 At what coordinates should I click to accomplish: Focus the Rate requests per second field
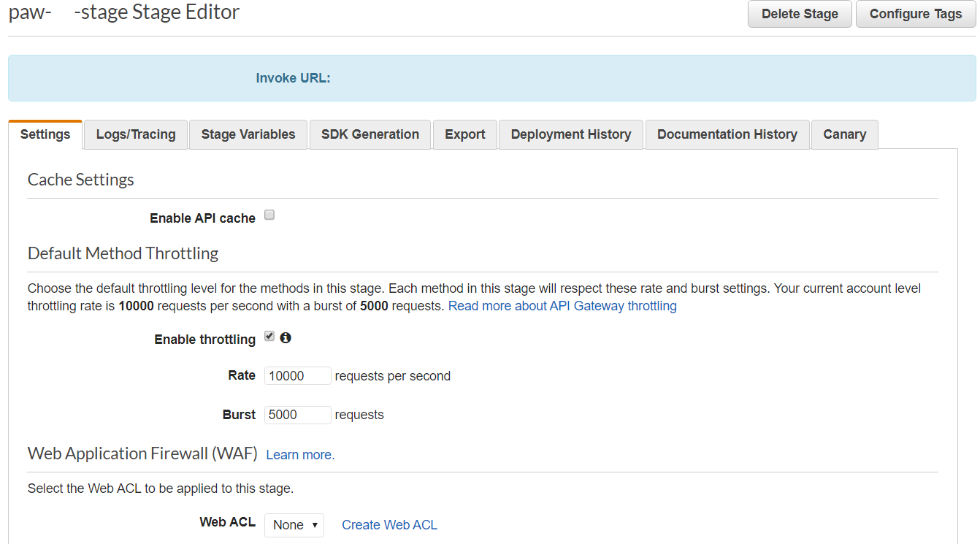297,376
